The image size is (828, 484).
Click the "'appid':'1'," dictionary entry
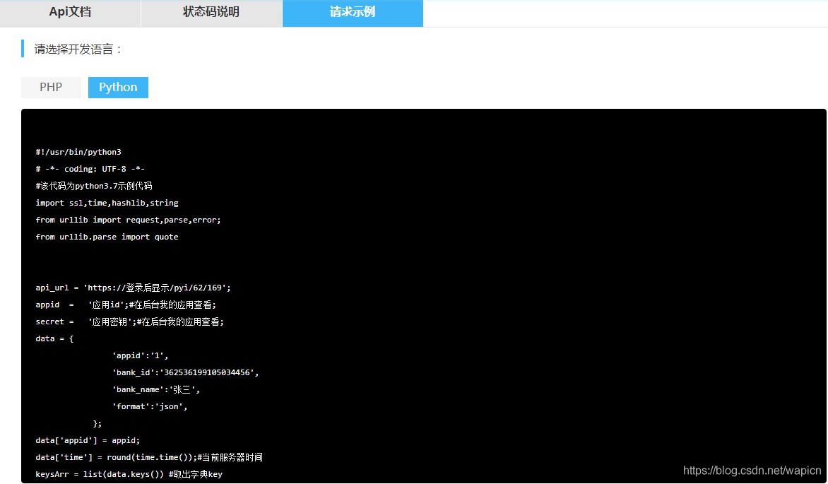click(x=140, y=355)
